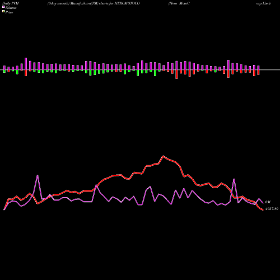Click the MunafaSutra charts for HEROMOTOCO title
This screenshot has width=280, height=280.
coord(94,3)
